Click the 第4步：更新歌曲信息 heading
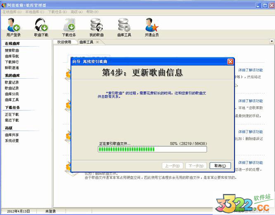This screenshot has height=215, width=275. tap(142, 72)
